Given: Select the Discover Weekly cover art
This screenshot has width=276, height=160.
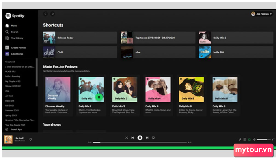Looking at the screenshot, I should click(58, 89).
